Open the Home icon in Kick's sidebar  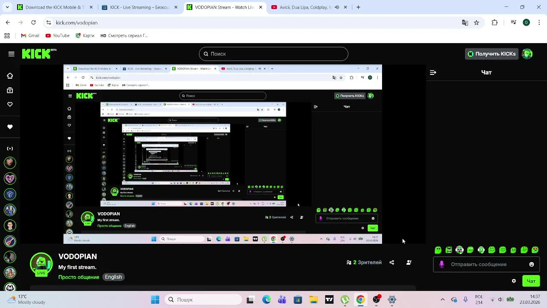[10, 76]
